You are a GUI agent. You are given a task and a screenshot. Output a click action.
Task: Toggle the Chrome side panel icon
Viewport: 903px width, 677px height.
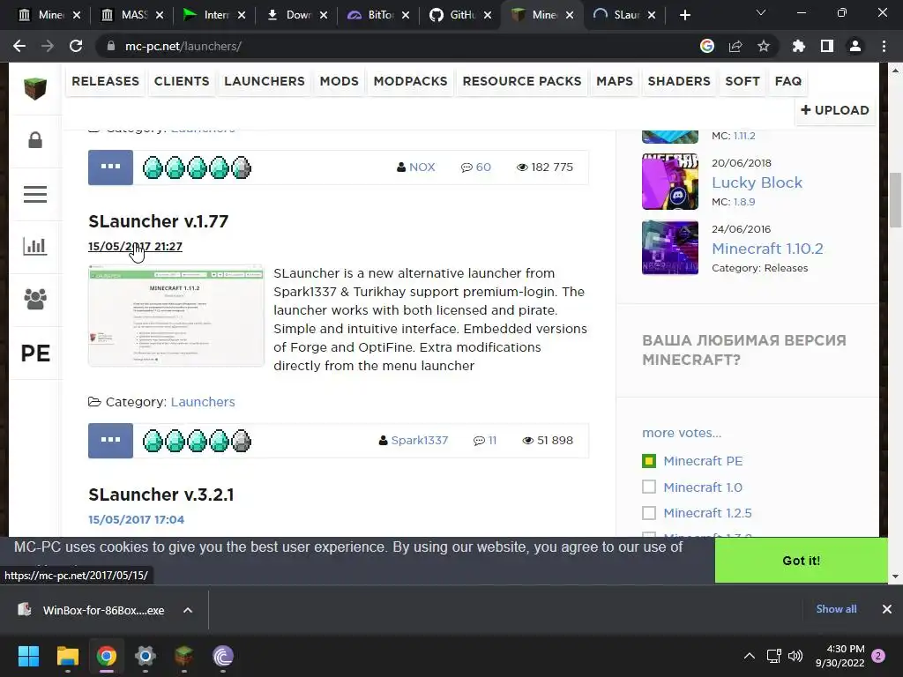coord(827,46)
